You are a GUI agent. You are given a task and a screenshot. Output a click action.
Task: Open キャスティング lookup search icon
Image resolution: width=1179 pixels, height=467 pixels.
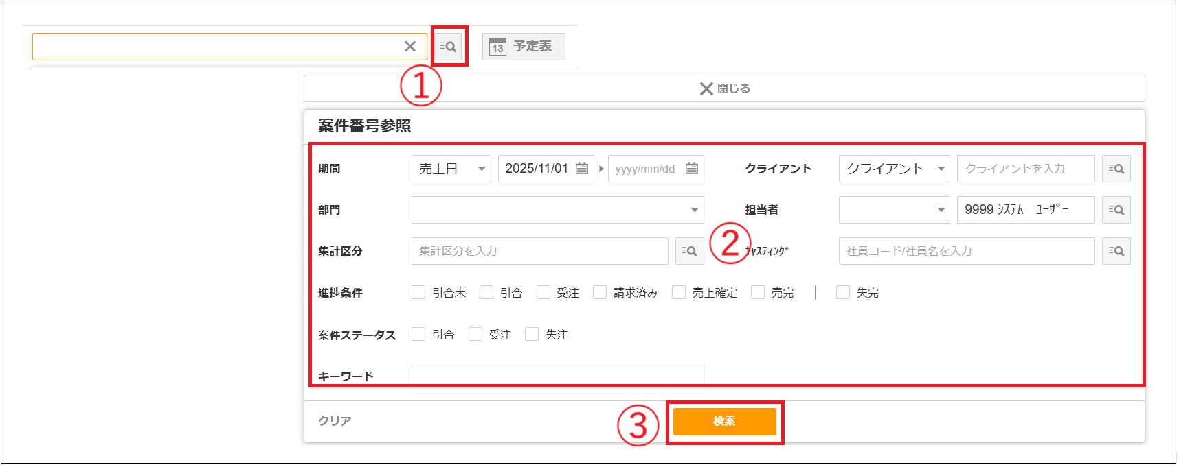1116,251
